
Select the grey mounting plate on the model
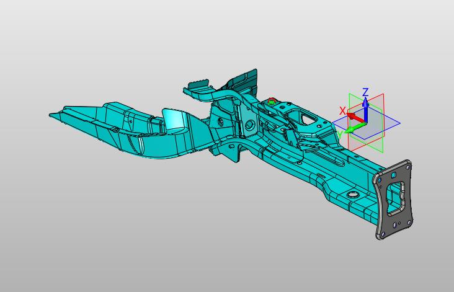[x=393, y=200]
